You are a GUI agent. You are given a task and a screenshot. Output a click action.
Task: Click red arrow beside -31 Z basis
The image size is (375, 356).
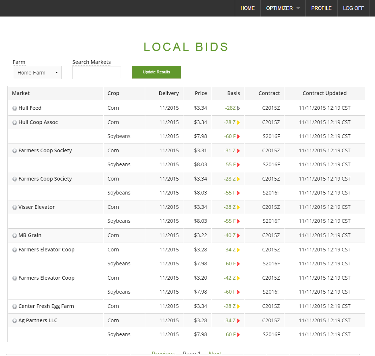point(238,151)
